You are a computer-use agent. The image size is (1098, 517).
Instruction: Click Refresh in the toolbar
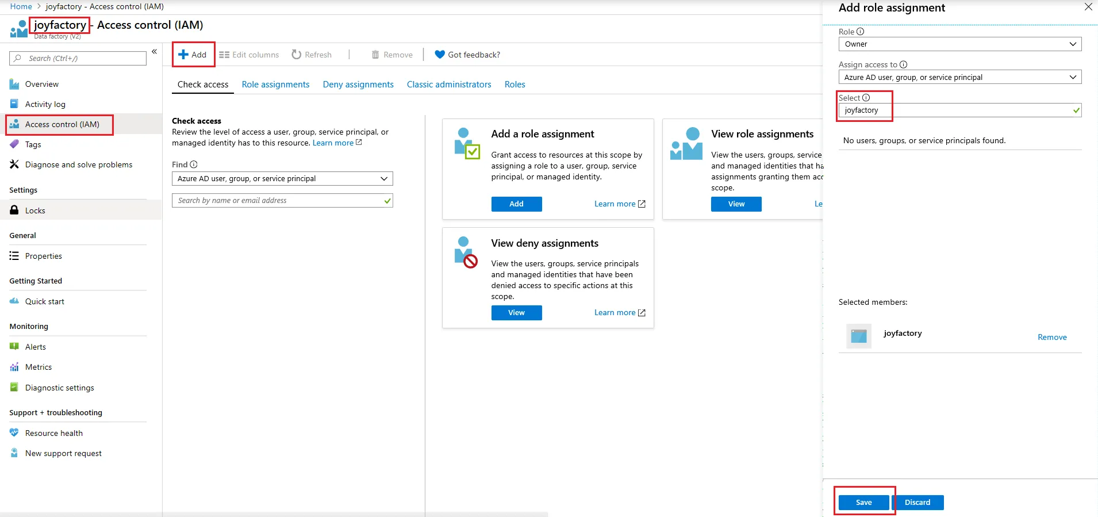(x=312, y=55)
